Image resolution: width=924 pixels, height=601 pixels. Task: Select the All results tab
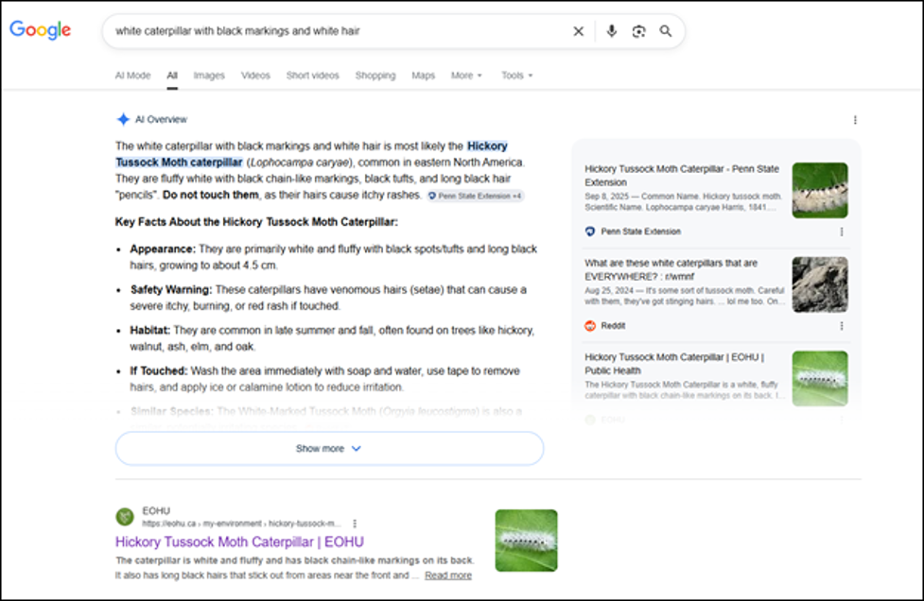[x=172, y=76]
